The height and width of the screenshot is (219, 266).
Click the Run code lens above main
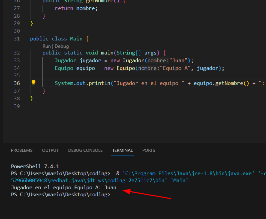point(47,46)
